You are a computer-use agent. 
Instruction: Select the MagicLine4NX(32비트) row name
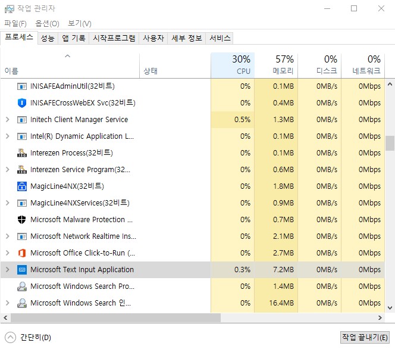pyautogui.click(x=67, y=186)
